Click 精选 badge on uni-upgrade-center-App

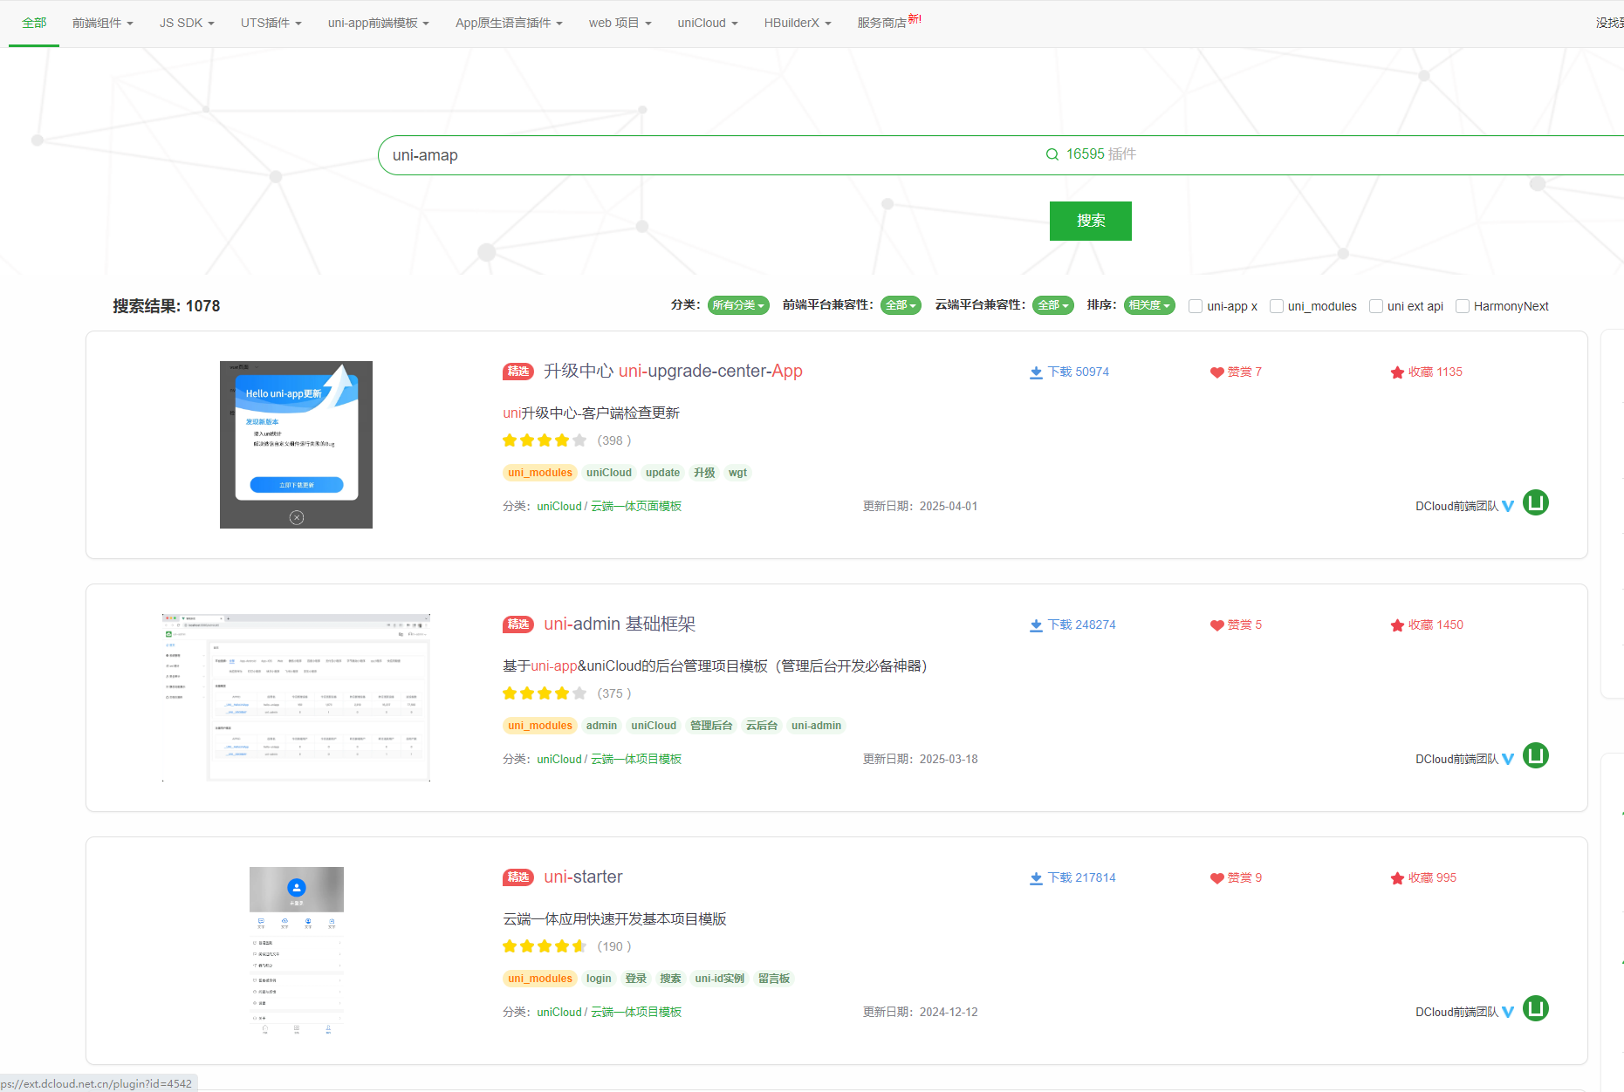pyautogui.click(x=518, y=372)
